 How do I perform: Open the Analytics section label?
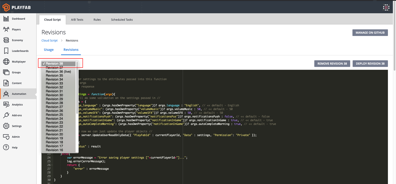point(17,105)
